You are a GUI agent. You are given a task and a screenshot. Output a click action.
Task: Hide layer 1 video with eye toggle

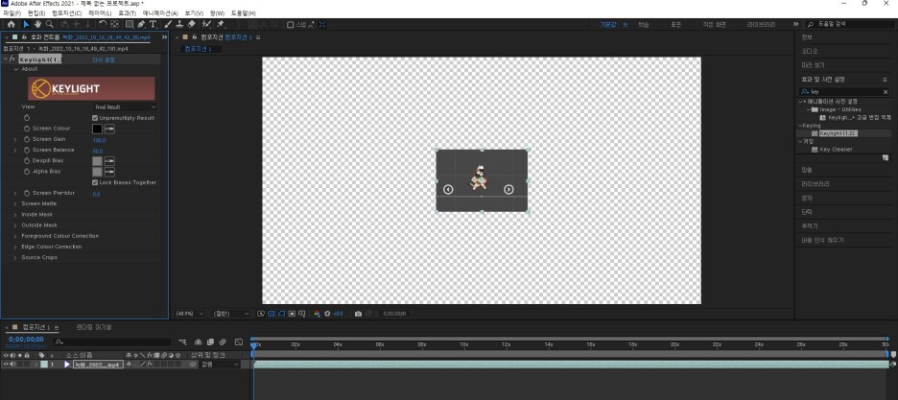[6, 365]
